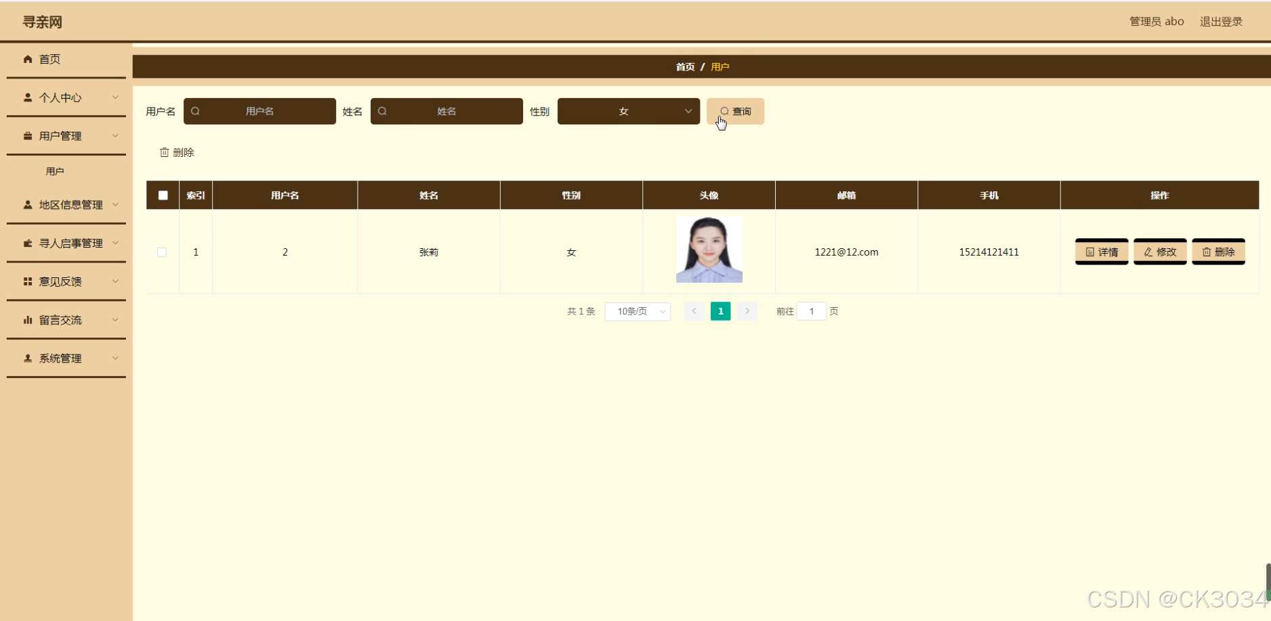Open the 性别 gender dropdown
Image resolution: width=1271 pixels, height=621 pixels.
[628, 112]
